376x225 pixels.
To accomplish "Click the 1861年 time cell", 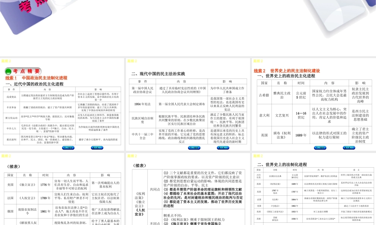I will (45, 211).
